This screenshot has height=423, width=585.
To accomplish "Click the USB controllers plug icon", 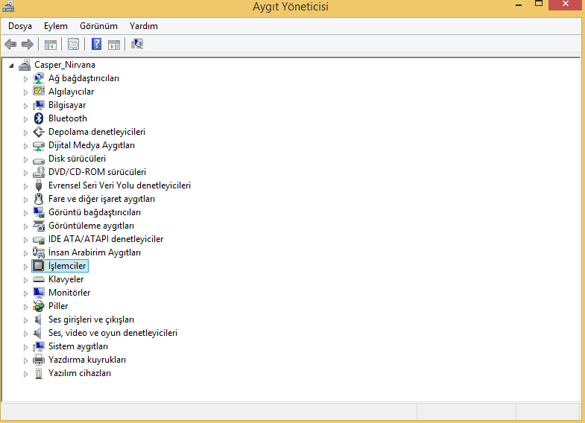I will [39, 185].
